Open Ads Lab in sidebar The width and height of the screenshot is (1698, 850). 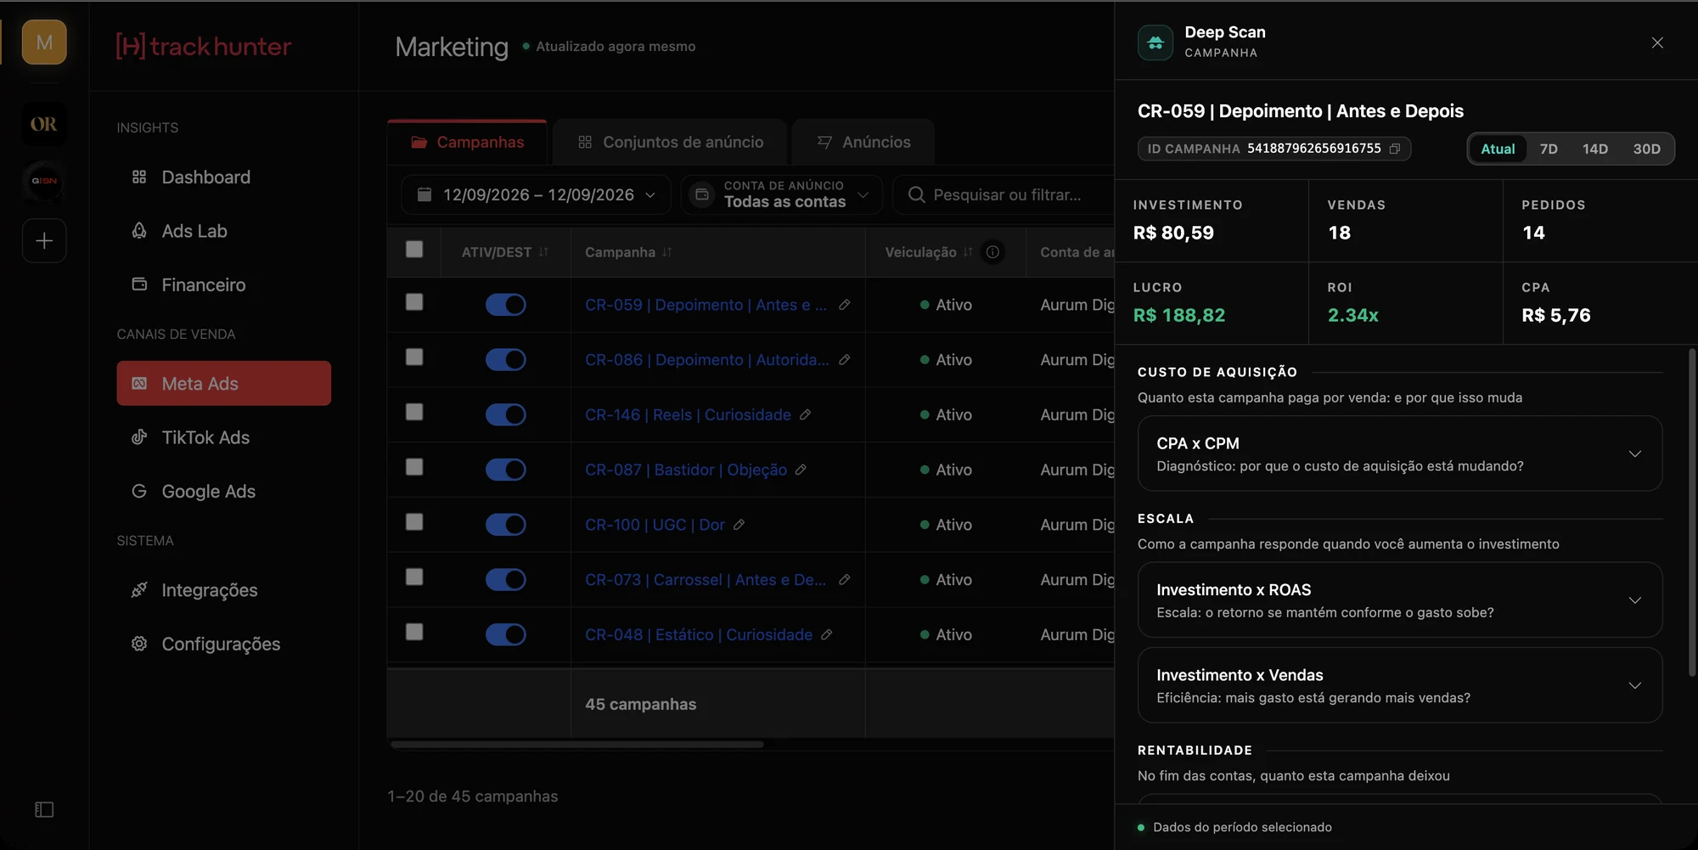[223, 231]
